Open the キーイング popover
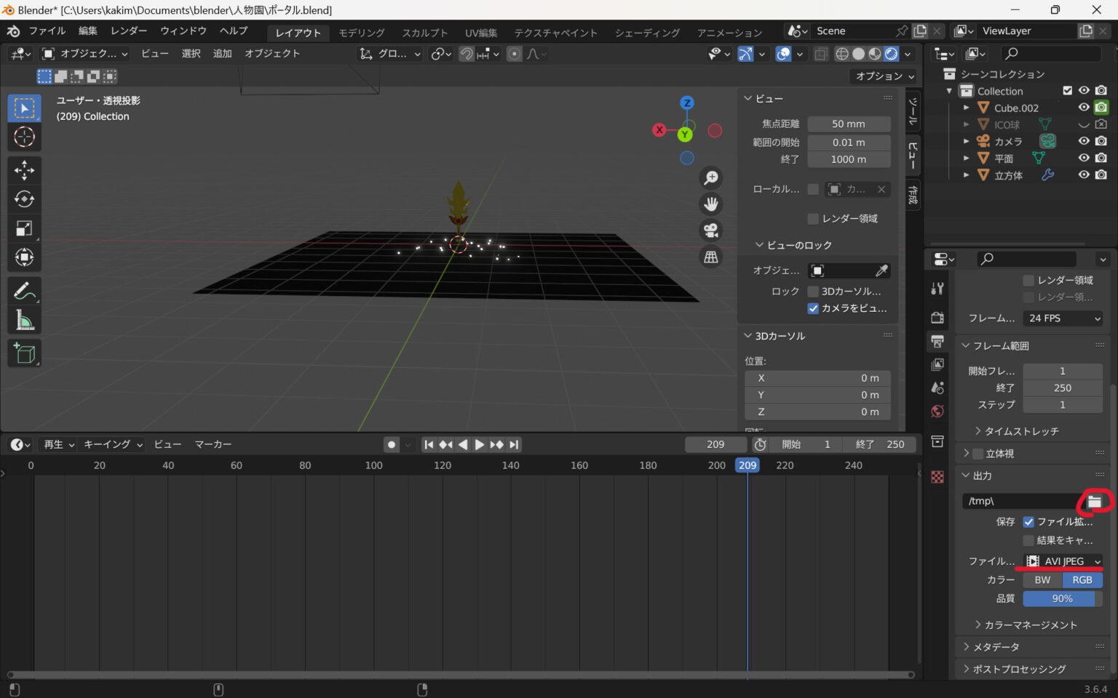The image size is (1118, 698). click(113, 444)
